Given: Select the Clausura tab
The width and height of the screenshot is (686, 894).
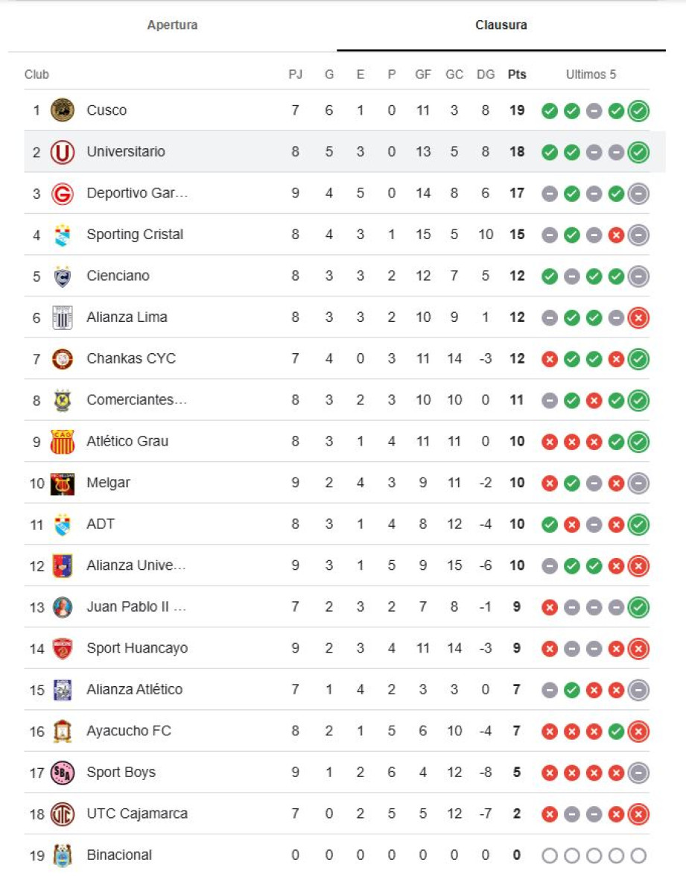Looking at the screenshot, I should click(x=501, y=25).
